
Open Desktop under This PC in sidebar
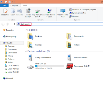[10, 46]
